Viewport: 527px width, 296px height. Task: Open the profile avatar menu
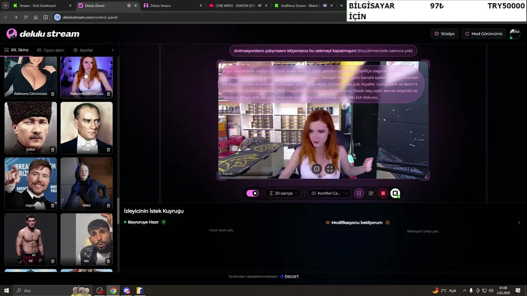(x=515, y=34)
